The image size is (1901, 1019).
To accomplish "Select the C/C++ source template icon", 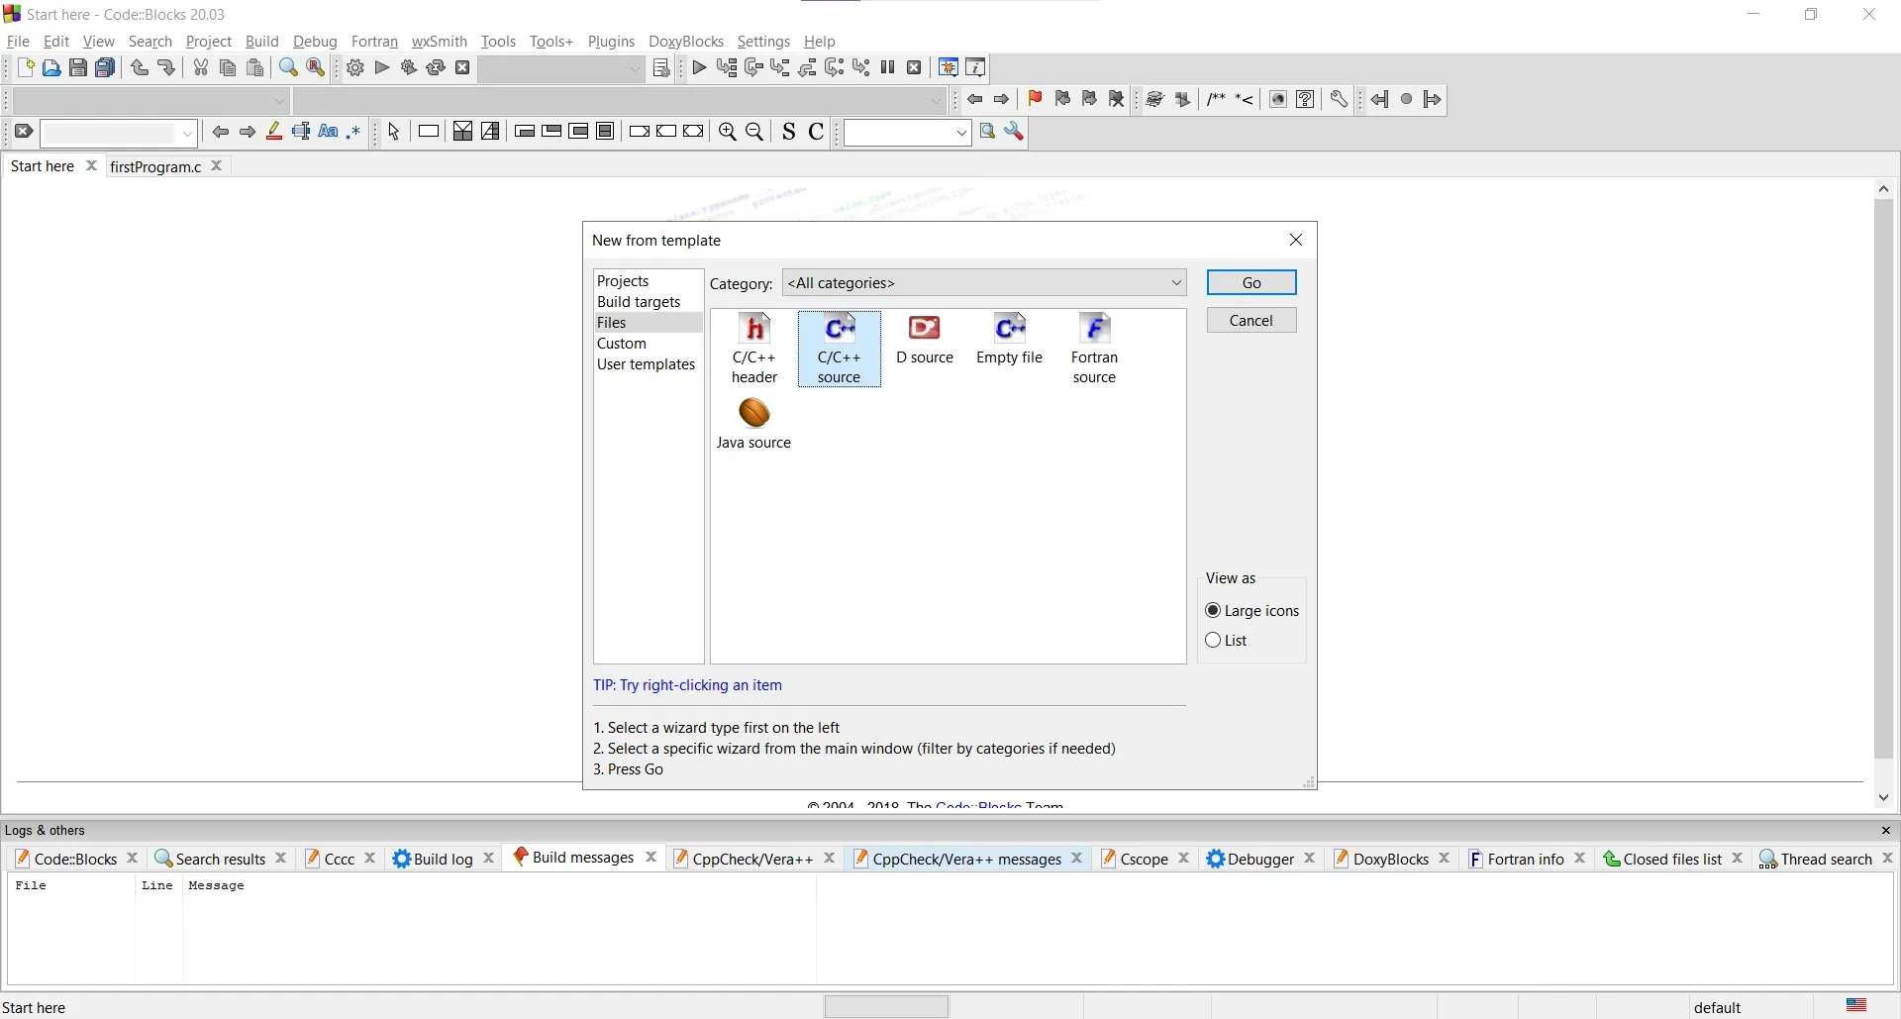I will coord(841,350).
